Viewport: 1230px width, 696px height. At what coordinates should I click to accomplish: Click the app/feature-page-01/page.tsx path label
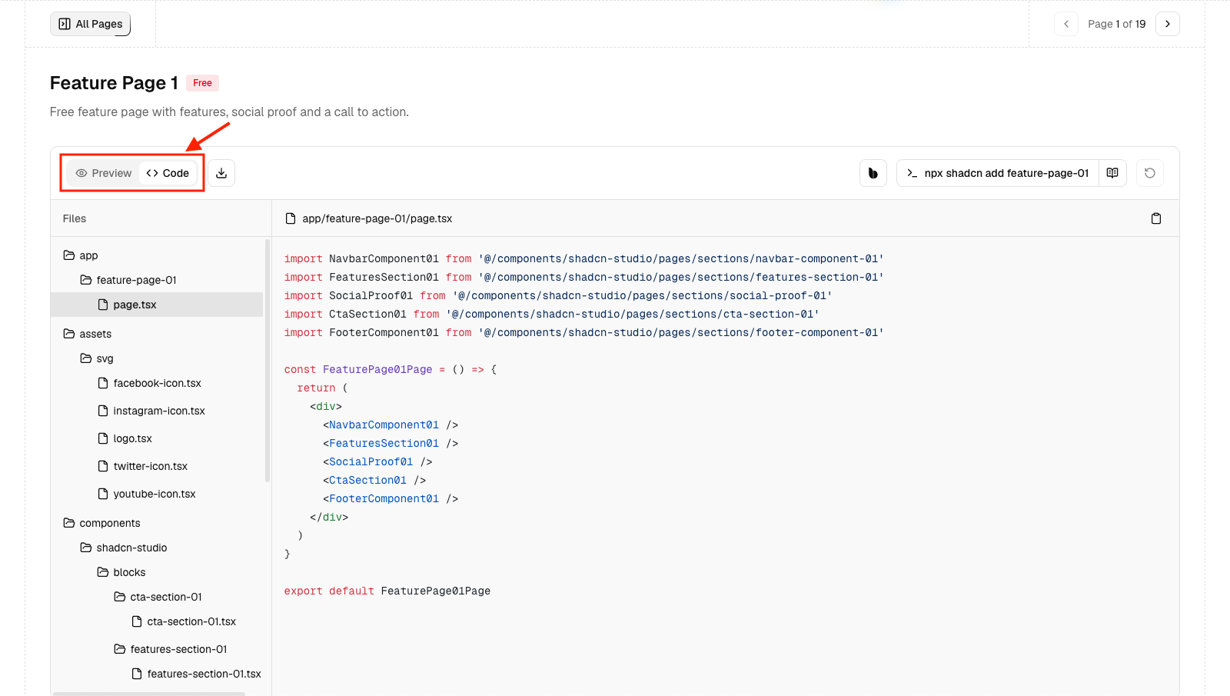coord(377,218)
